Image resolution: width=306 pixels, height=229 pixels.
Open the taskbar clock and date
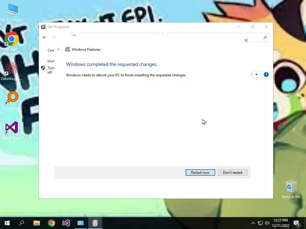click(281, 223)
